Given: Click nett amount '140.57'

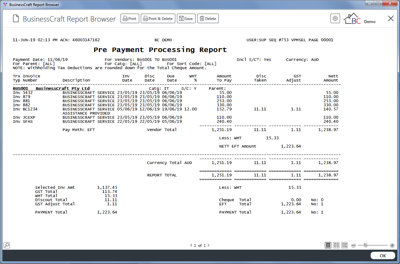Looking at the screenshot, I should pos(331,109).
